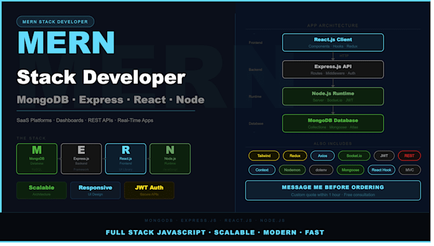
Task: Click the large MERN heading
Action: pyautogui.click(x=66, y=43)
